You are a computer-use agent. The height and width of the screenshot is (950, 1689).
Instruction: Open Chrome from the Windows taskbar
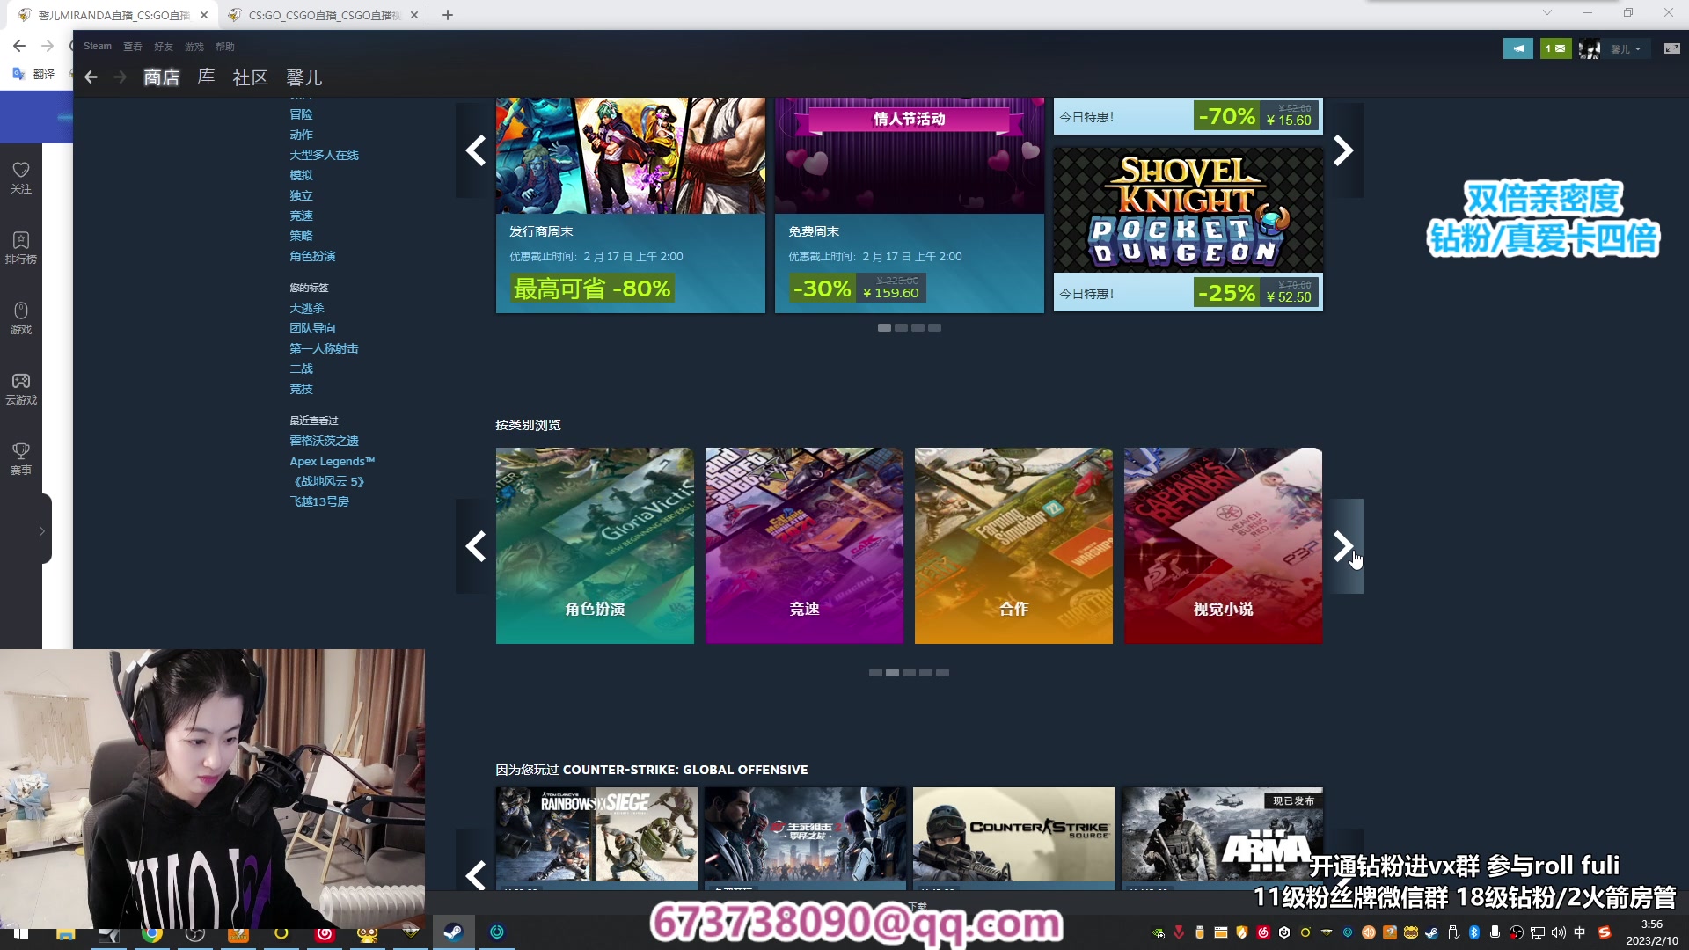151,932
